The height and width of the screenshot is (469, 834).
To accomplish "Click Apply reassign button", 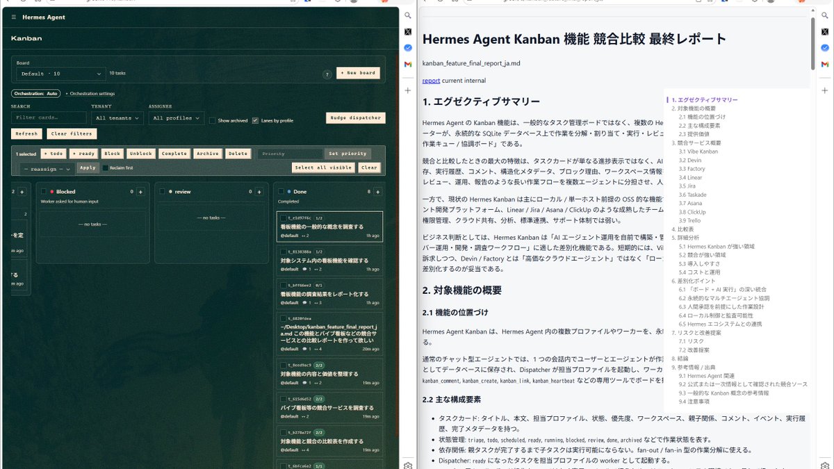I will click(88, 167).
